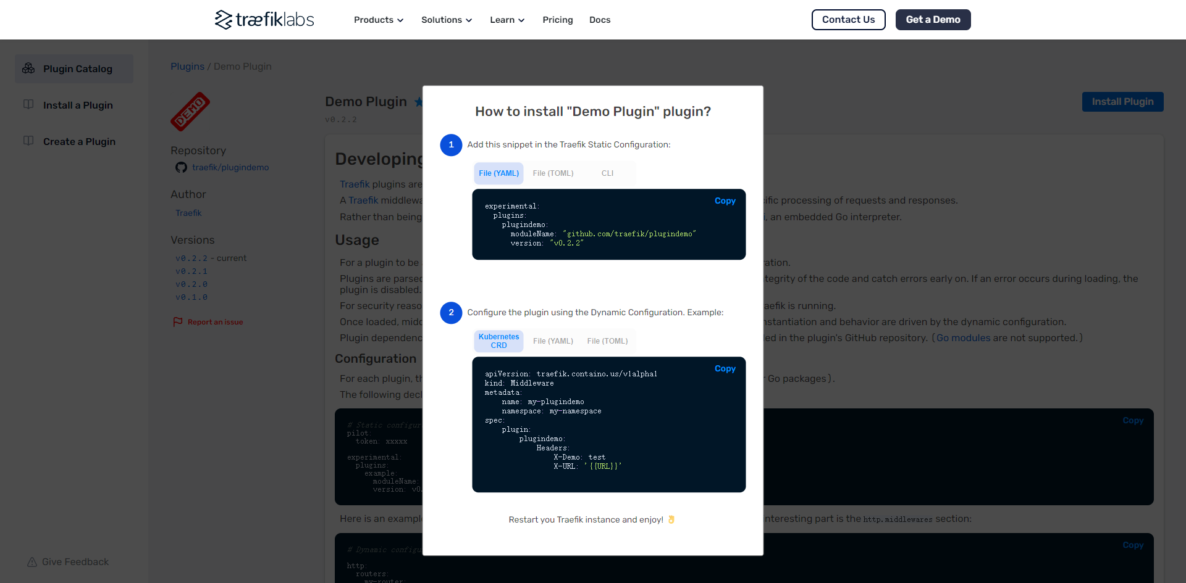
Task: Click the Report an issue link
Action: point(215,322)
